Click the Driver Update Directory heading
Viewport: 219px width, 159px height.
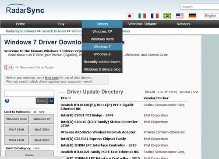point(95,92)
